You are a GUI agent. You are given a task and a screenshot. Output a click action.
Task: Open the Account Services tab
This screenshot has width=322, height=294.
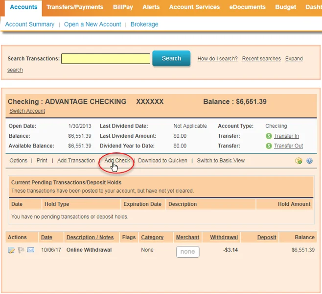pos(194,7)
